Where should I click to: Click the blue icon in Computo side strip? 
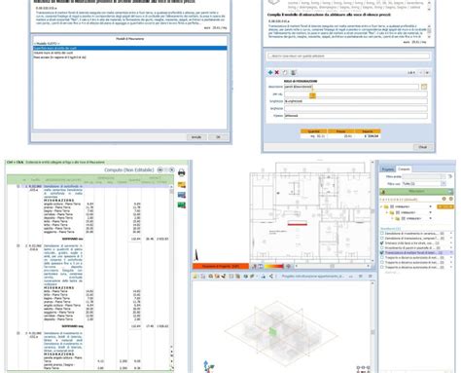(182, 195)
